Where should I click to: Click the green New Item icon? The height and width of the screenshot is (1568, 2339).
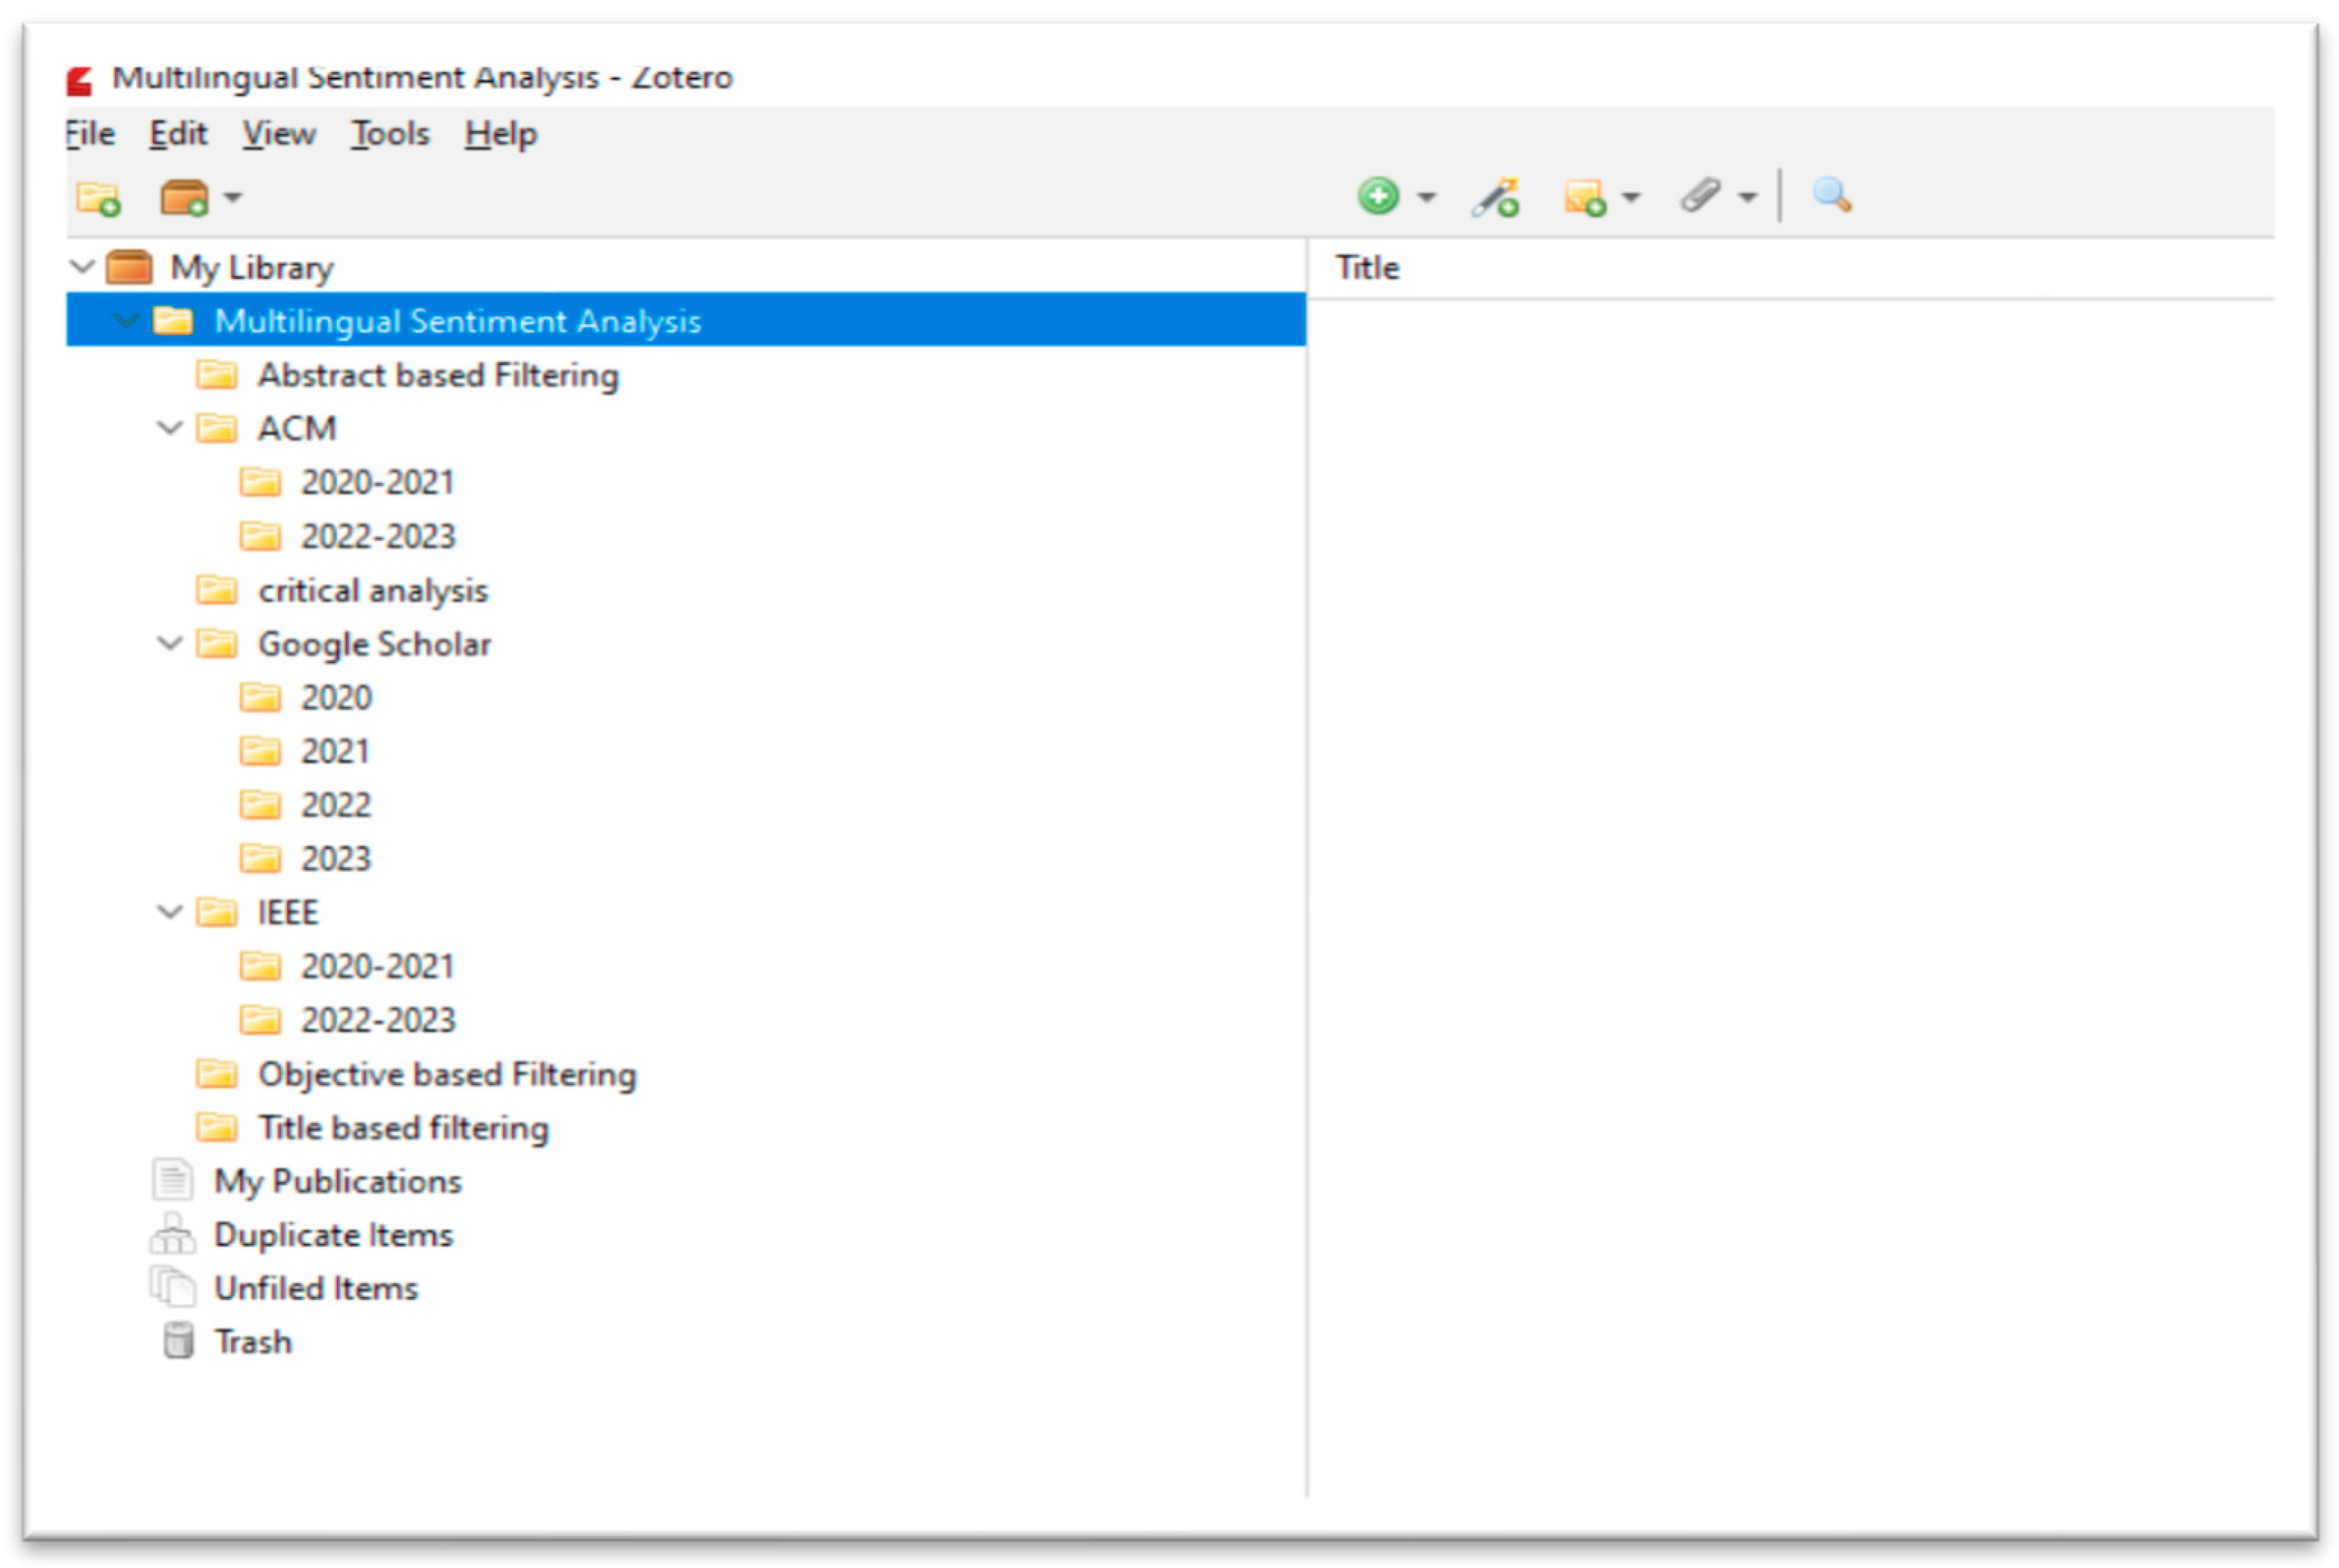tap(1378, 196)
